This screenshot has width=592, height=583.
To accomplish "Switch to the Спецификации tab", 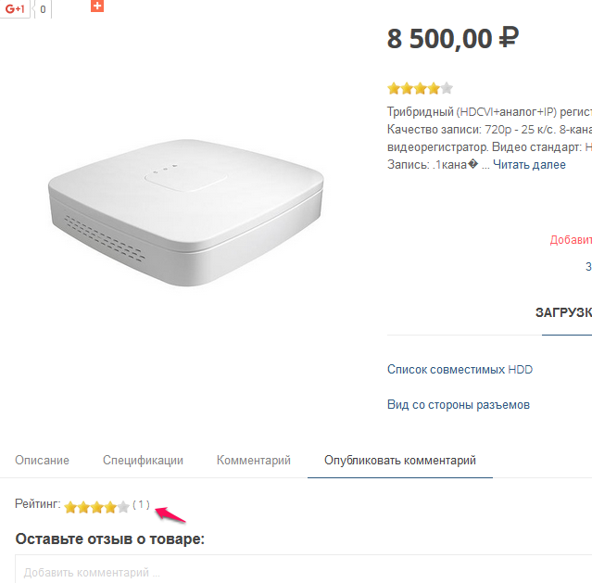I will tap(143, 461).
